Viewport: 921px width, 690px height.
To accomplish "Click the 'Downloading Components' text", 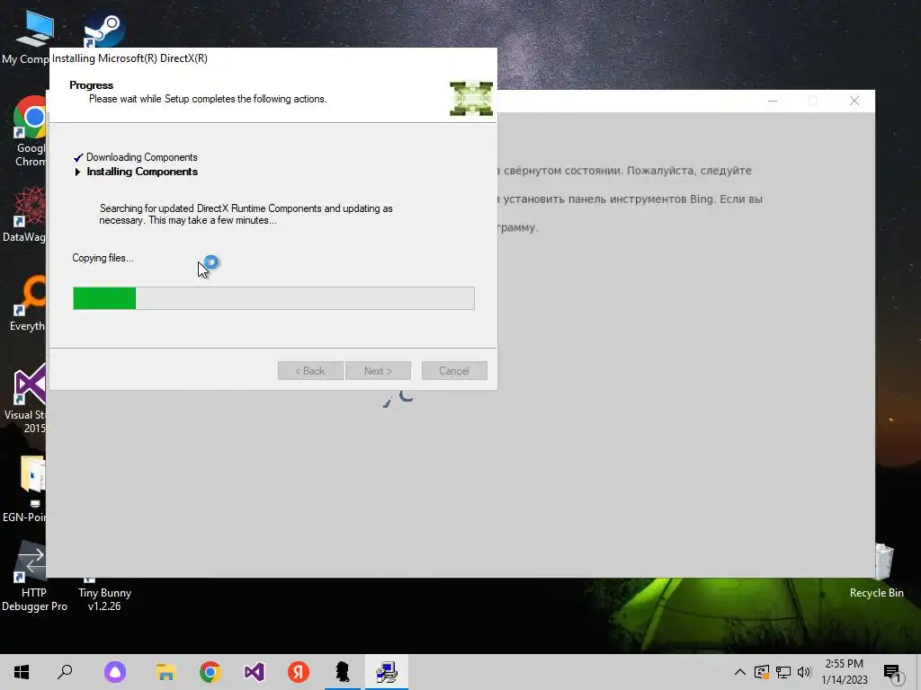I will point(141,157).
